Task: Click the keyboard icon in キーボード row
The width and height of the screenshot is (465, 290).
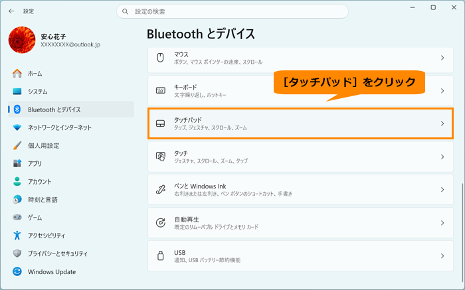Action: 161,91
